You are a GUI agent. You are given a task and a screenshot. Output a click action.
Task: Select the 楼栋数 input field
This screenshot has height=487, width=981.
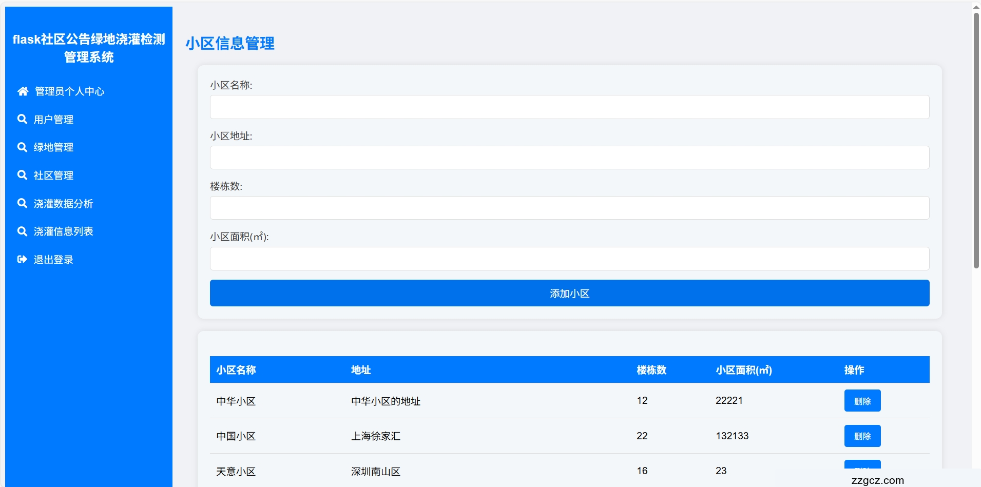coord(569,208)
